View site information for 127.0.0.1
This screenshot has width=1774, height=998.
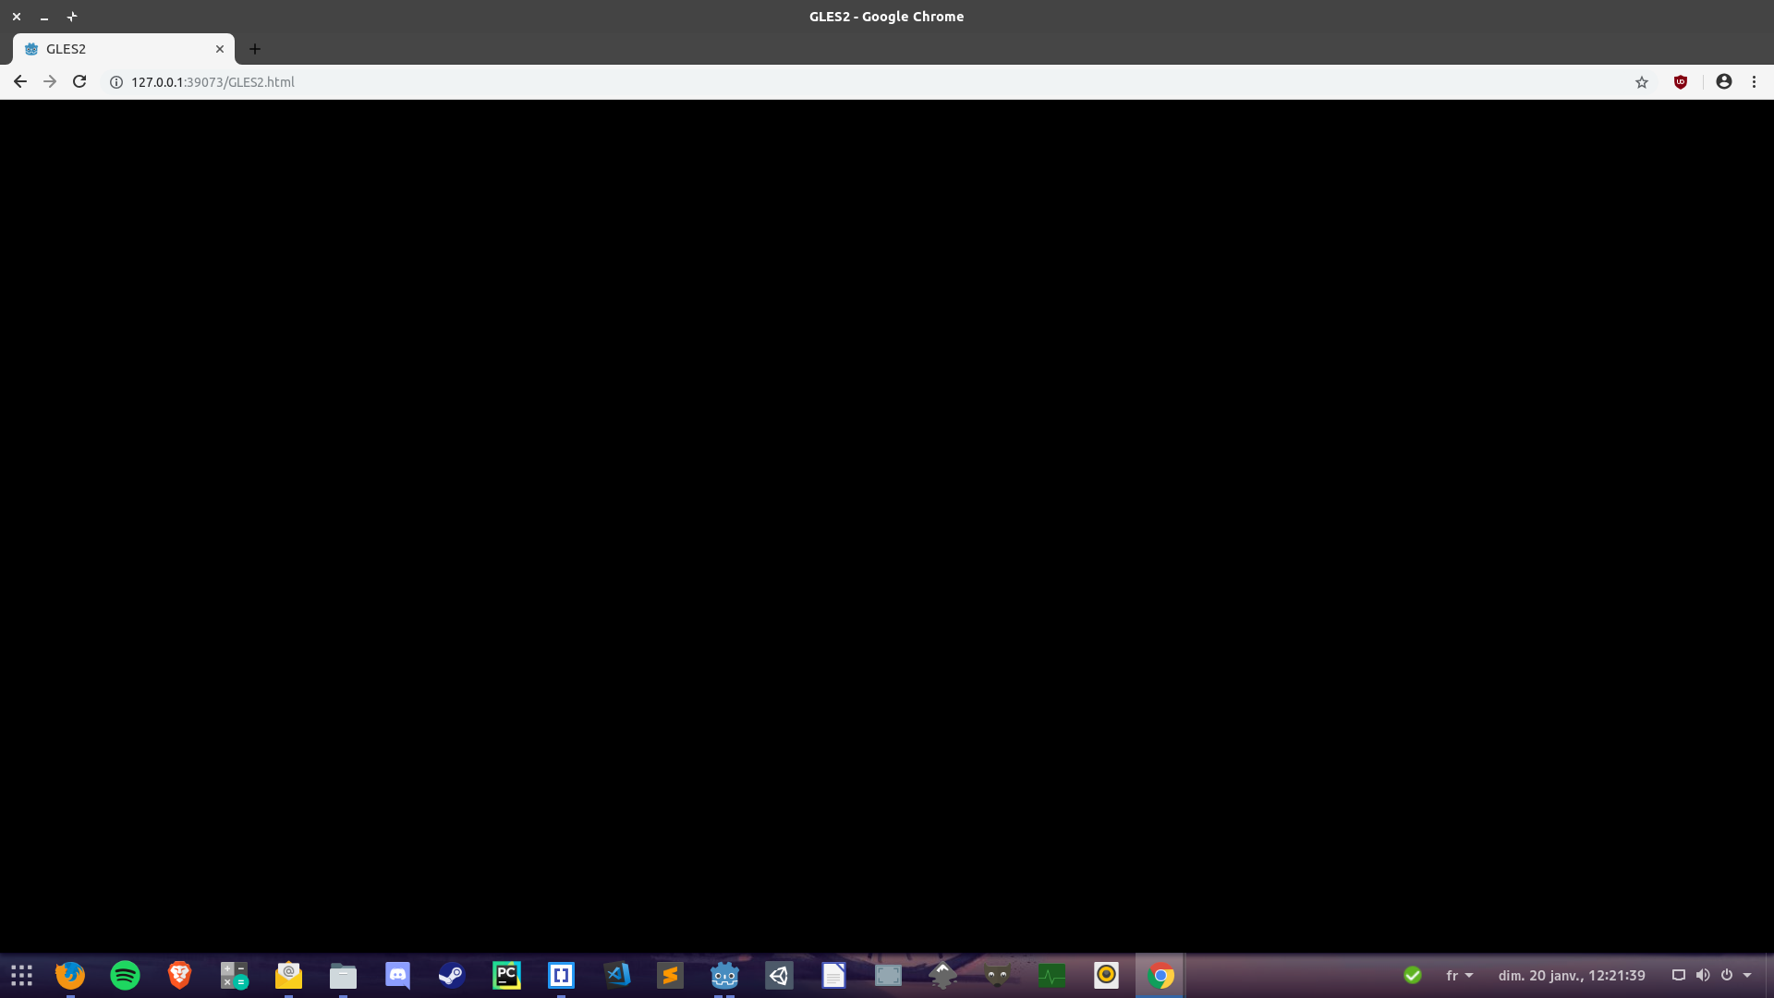[x=115, y=81]
